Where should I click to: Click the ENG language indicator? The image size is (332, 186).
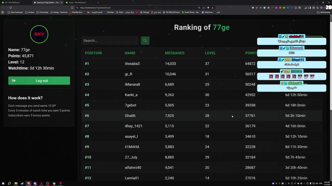(320, 183)
